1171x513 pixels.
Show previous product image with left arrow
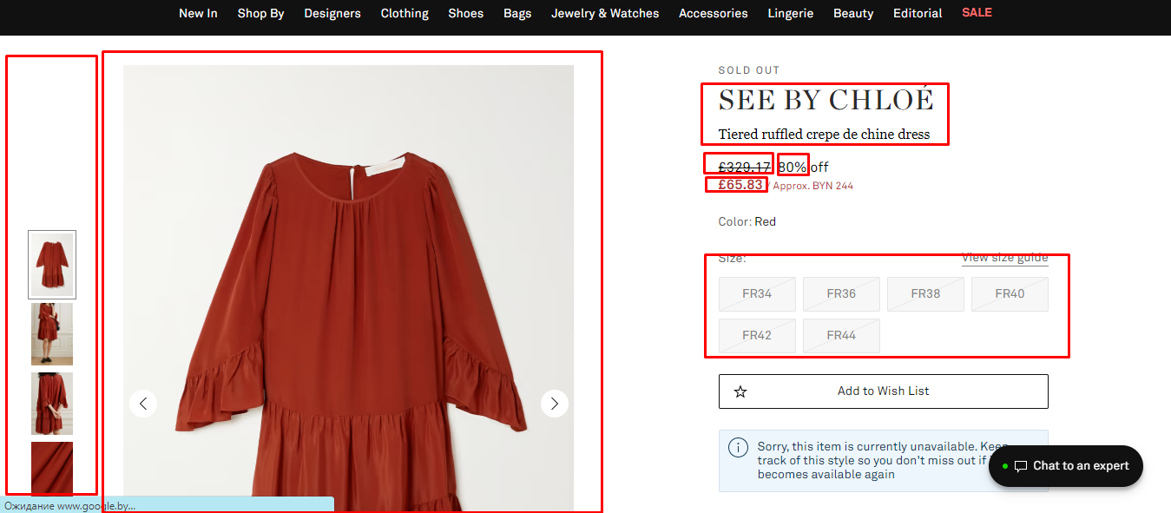tap(143, 404)
